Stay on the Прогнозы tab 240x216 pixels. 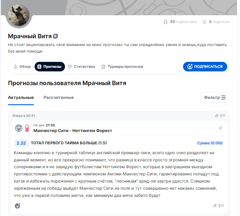click(x=49, y=66)
